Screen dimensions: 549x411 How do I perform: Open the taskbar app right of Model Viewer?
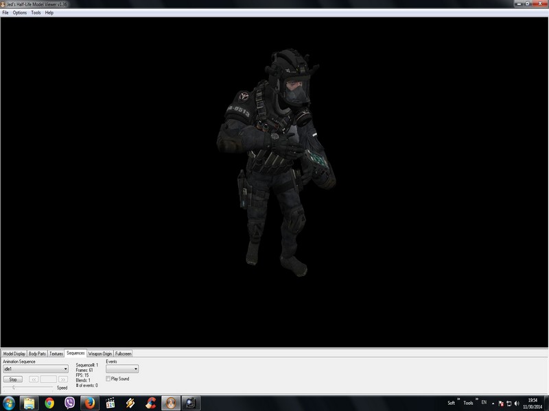pyautogui.click(x=191, y=403)
